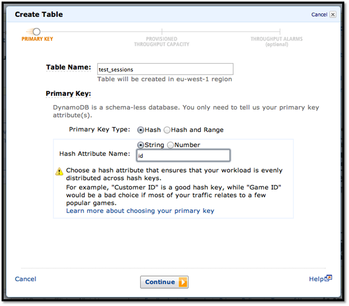This screenshot has height=306, width=349.
Task: Click the Continue button
Action: (164, 282)
